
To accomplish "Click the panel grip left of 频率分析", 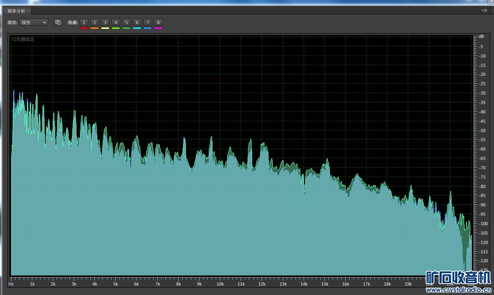I will point(5,11).
